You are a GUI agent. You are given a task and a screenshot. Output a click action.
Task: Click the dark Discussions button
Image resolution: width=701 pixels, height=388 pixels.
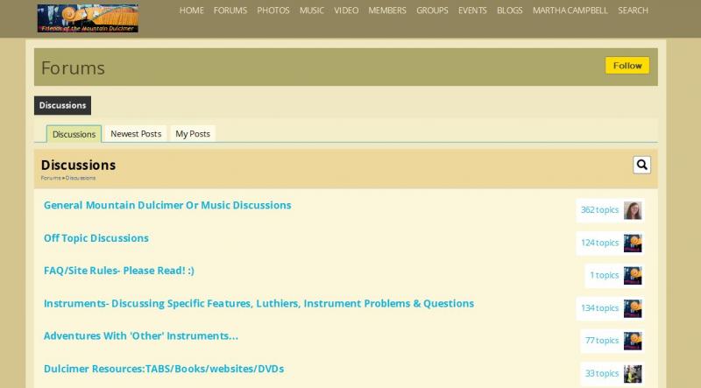[x=62, y=105]
